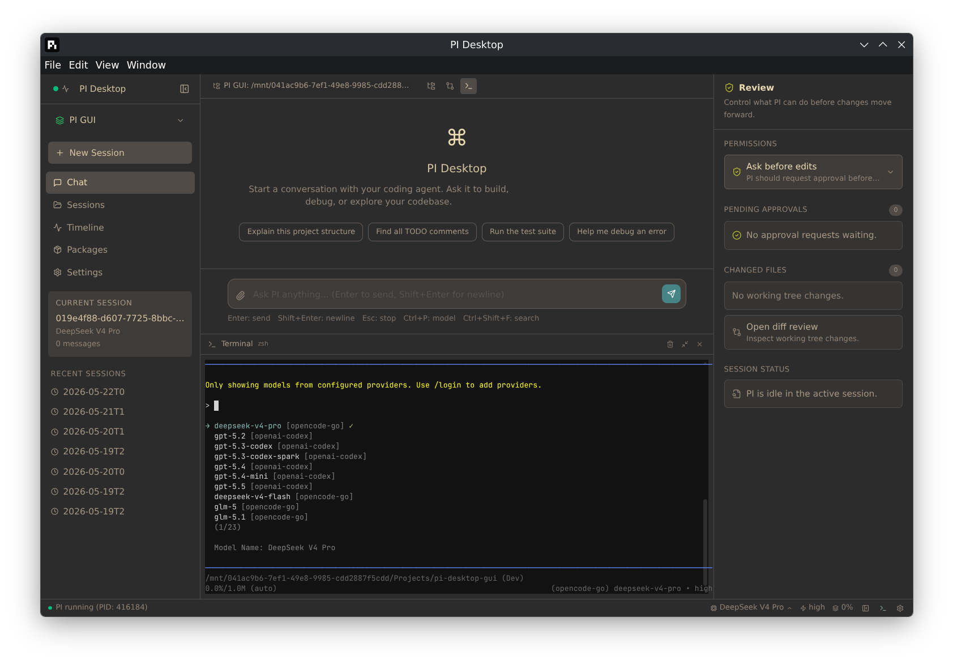Click Run the test suite suggestion
Viewport: 953px width, 664px height.
point(523,232)
